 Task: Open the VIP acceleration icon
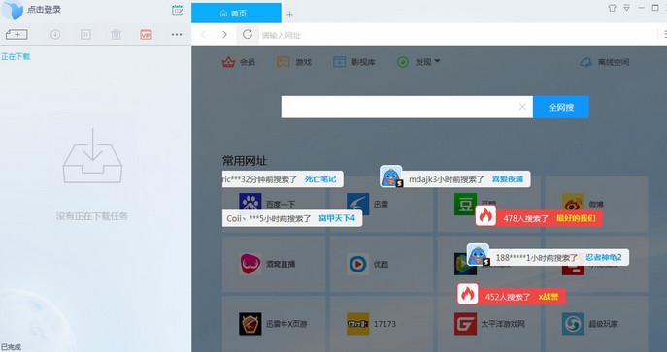click(x=146, y=34)
